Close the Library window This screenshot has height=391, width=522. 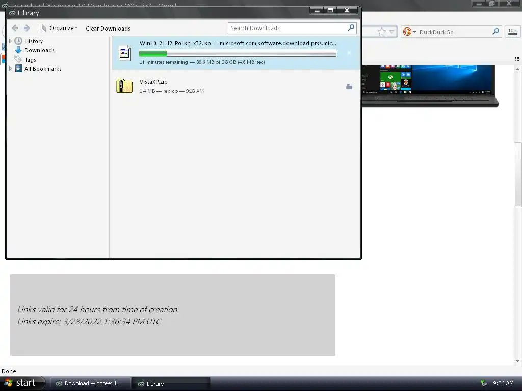pos(347,11)
